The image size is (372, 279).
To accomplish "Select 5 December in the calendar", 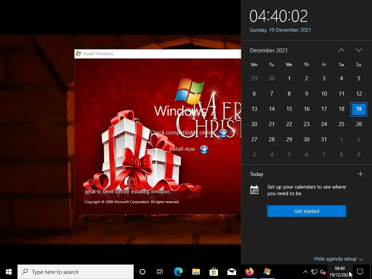I will click(359, 78).
